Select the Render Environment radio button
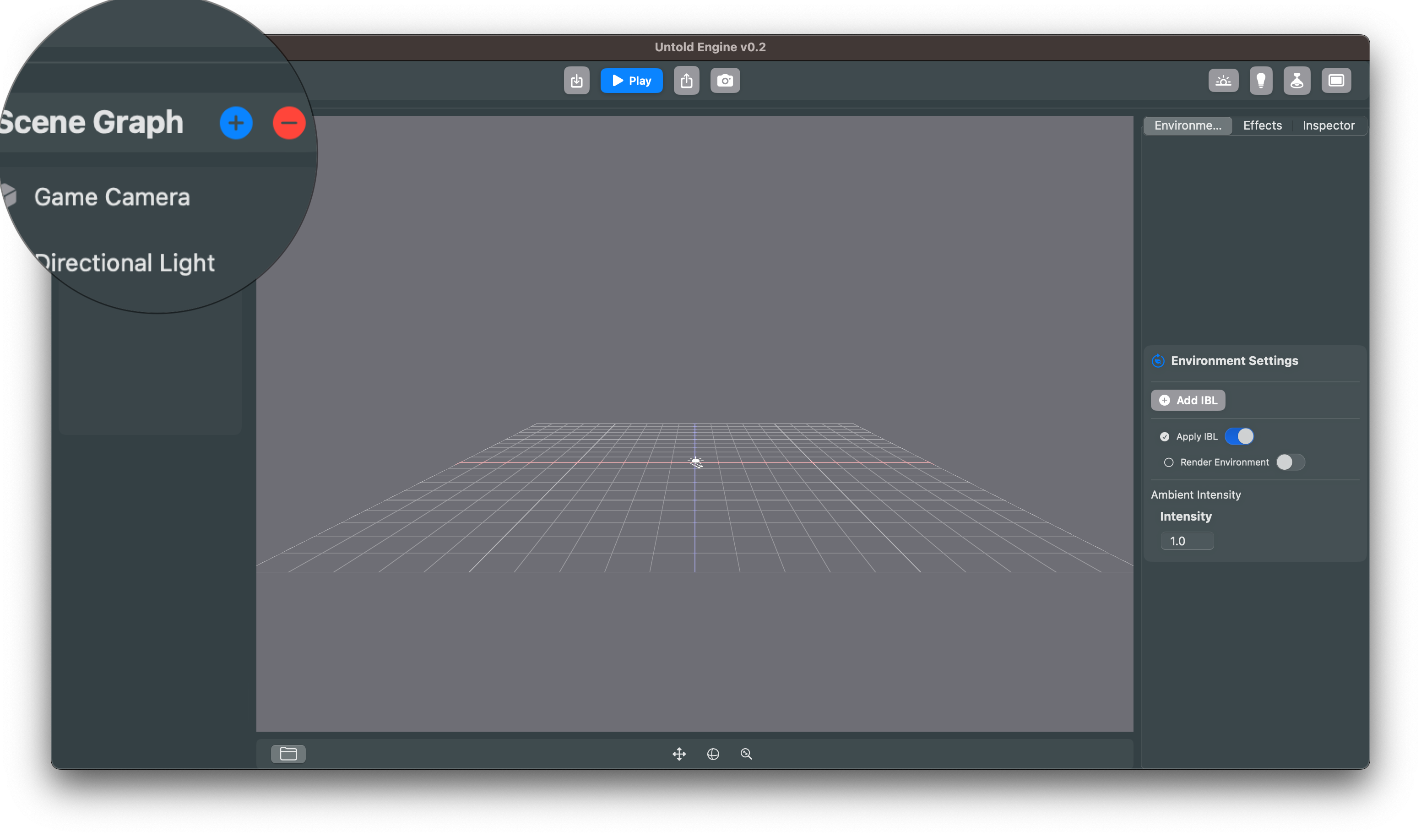This screenshot has height=837, width=1421. [x=1169, y=462]
